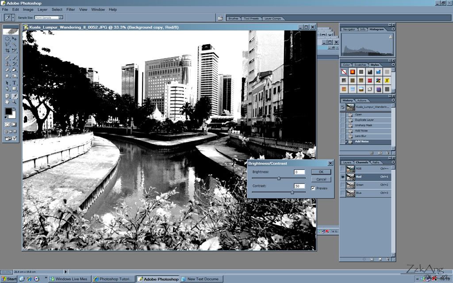Viewport: 453px width, 283px height.
Task: Select the Type tool
Action: [14, 83]
